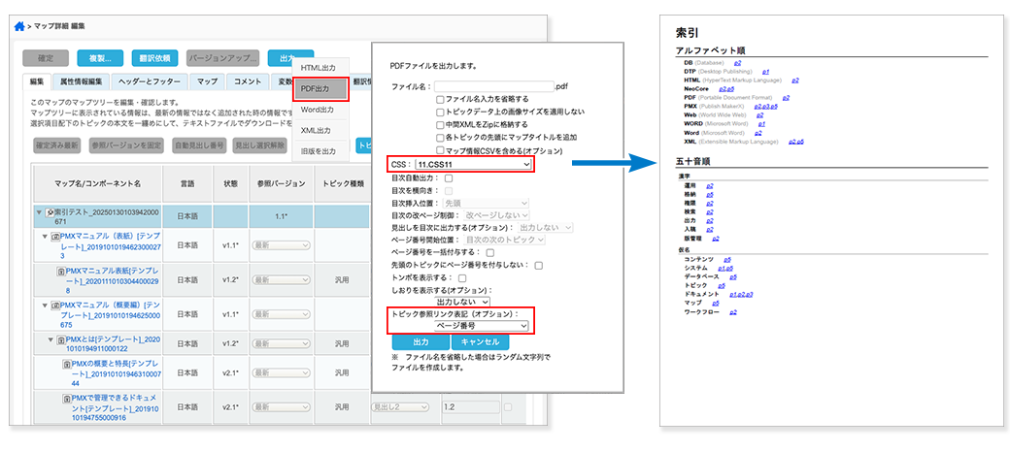Click the map icon beside 索引テスト row
The width and height of the screenshot is (1010, 451).
pyautogui.click(x=50, y=212)
